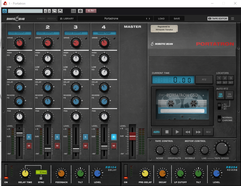Click the delay FEEDBACK knob

click(x=61, y=174)
